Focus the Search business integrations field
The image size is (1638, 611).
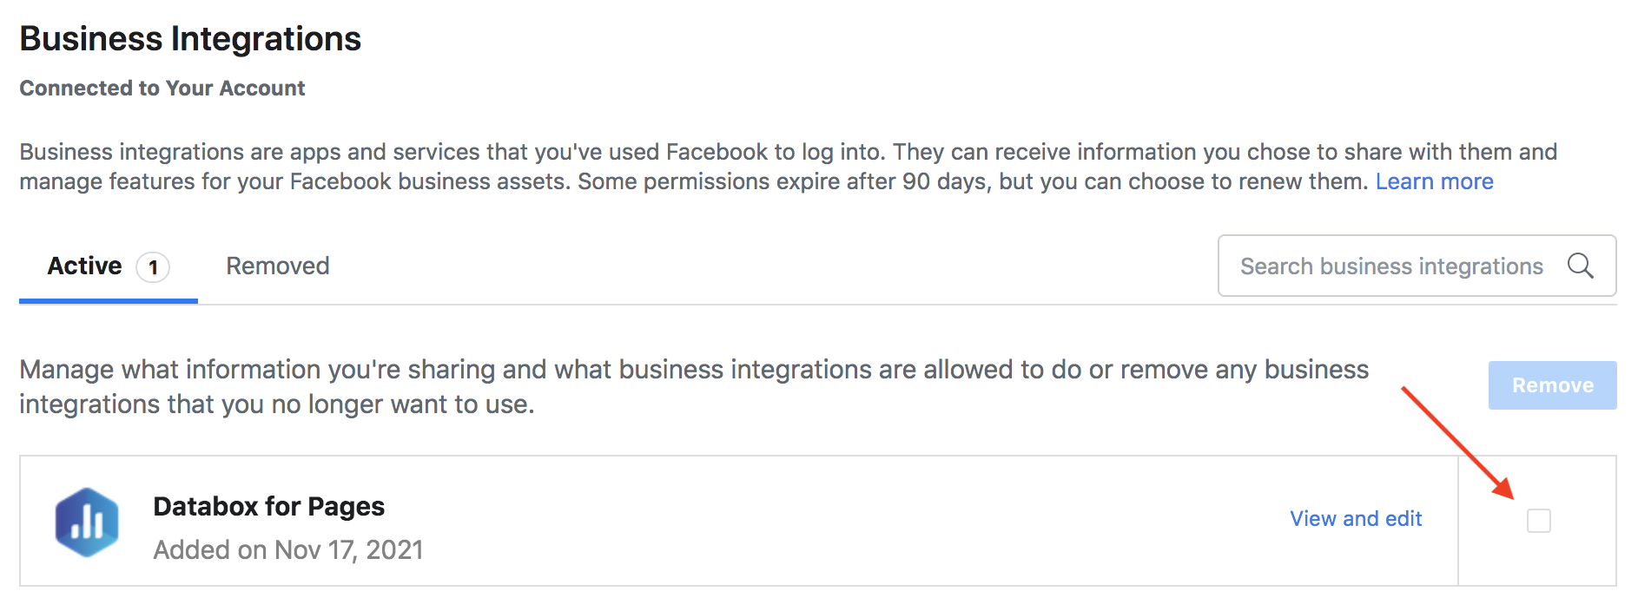click(x=1390, y=266)
